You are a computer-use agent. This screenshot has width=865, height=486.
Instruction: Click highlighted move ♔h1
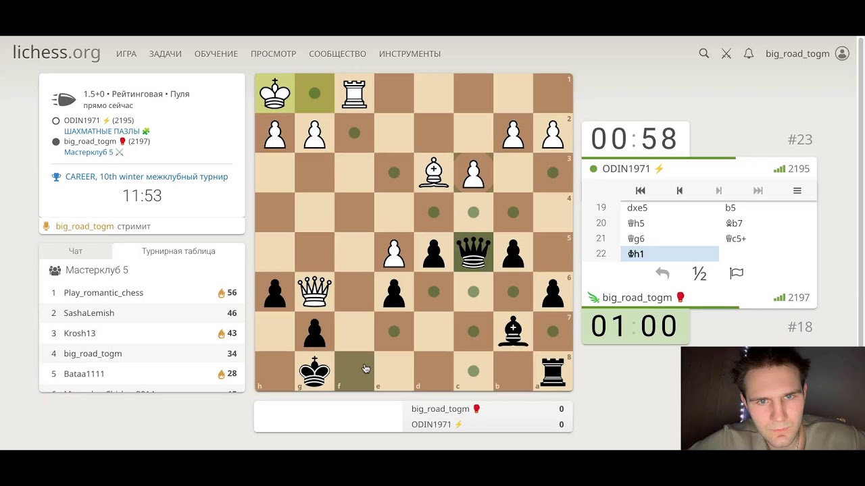(x=670, y=254)
